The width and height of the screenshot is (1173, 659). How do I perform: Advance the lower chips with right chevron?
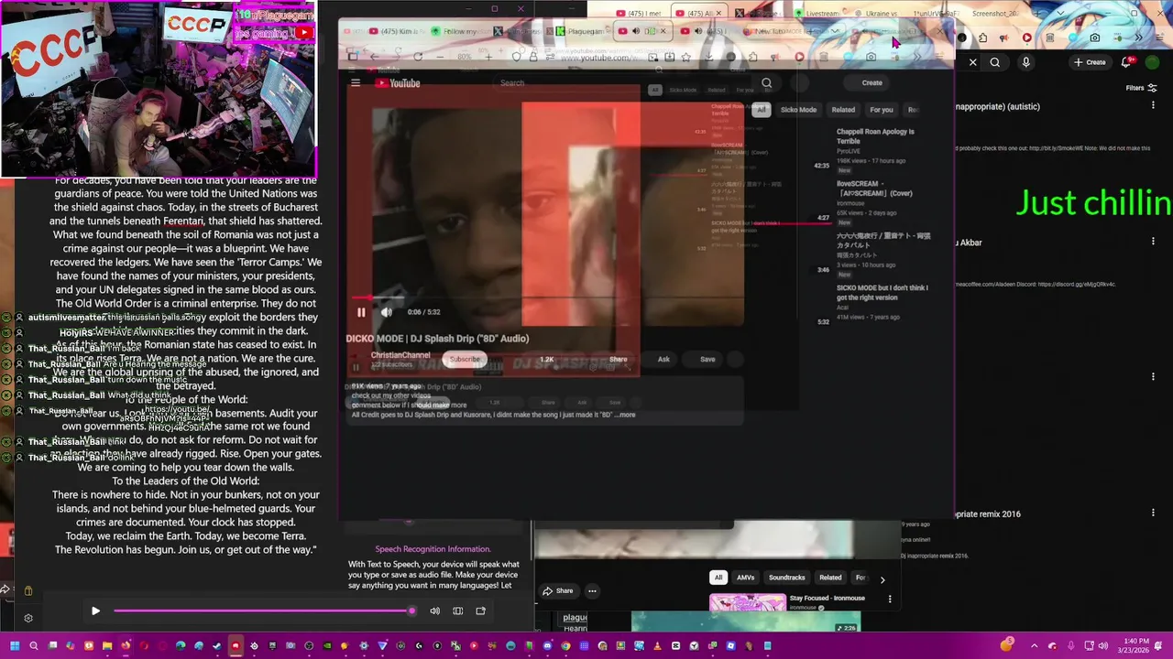[x=882, y=579]
